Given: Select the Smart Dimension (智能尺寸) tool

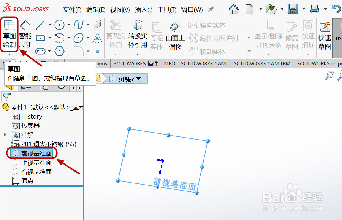Looking at the screenshot, I should [25, 34].
